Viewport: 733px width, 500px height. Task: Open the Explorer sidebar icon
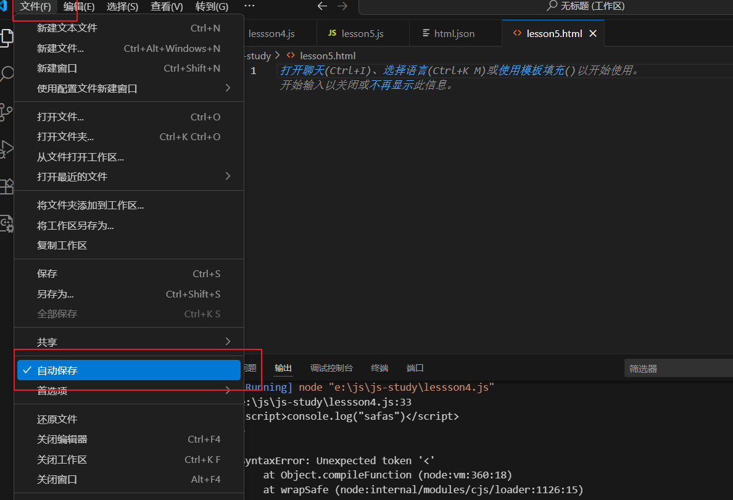tap(6, 38)
